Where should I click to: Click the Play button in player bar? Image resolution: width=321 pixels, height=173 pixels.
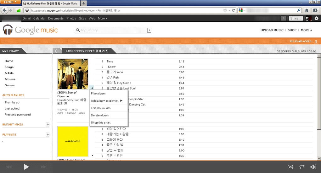26,167
